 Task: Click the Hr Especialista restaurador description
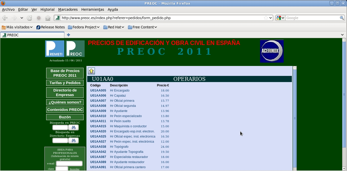[129, 157]
